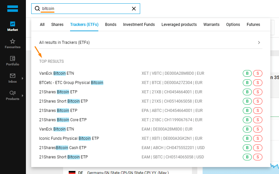Sell 21Shares Bitcoin ETP ABTC on EPA
279x174 pixels.
click(258, 111)
